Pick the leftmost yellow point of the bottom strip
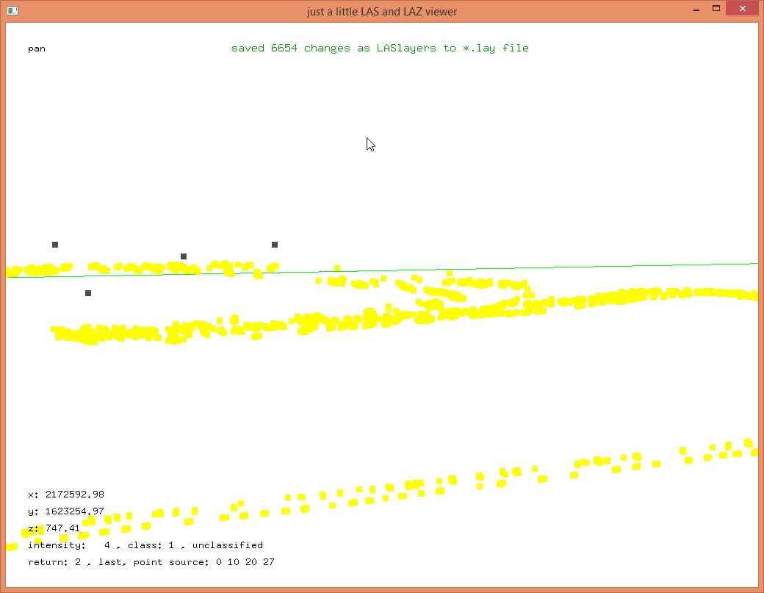Viewport: 764px width, 593px height. (x=11, y=546)
